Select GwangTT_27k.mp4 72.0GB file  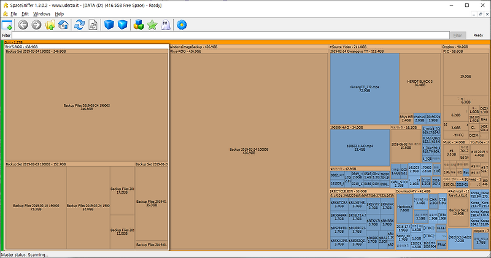(365, 89)
